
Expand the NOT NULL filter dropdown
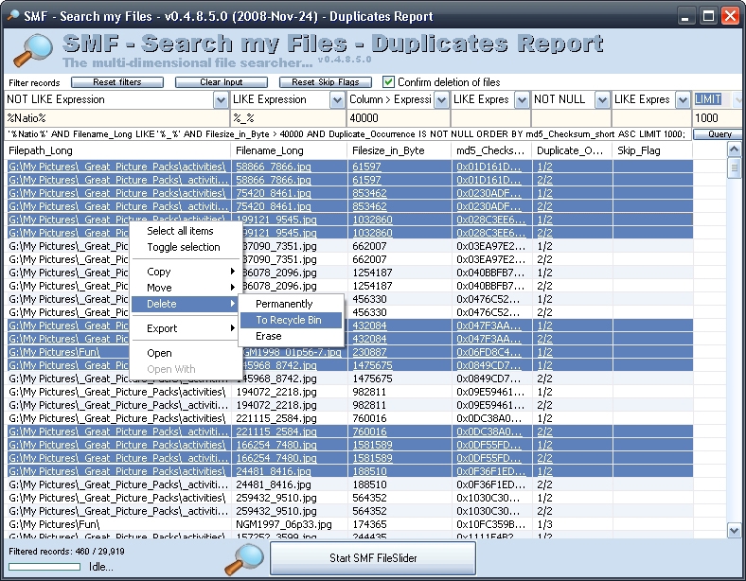coord(602,99)
